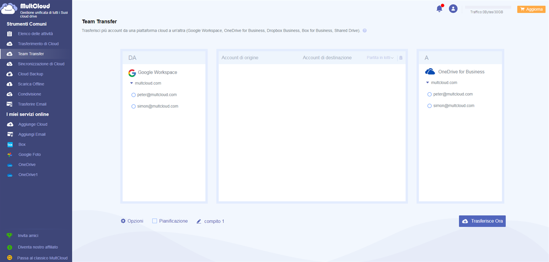This screenshot has width=549, height=262.
Task: Click the Trasferire Email sidebar icon
Action: point(10,104)
